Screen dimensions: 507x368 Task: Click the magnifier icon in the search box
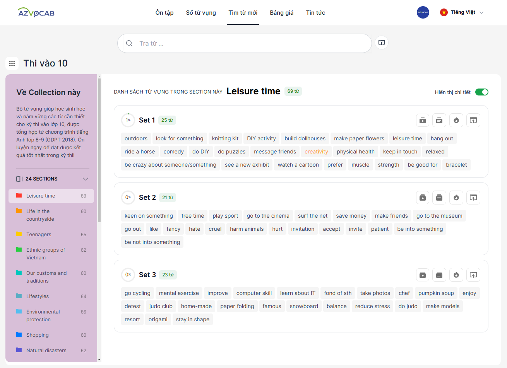pyautogui.click(x=129, y=43)
